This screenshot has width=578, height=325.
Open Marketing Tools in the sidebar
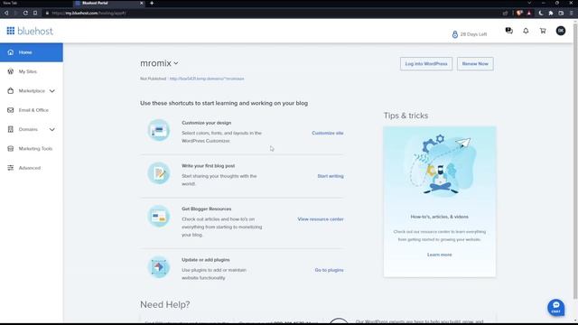(32, 148)
